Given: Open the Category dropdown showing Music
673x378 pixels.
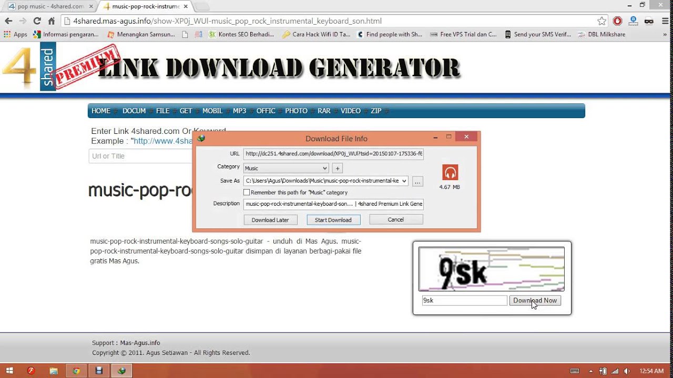Looking at the screenshot, I should (x=286, y=168).
